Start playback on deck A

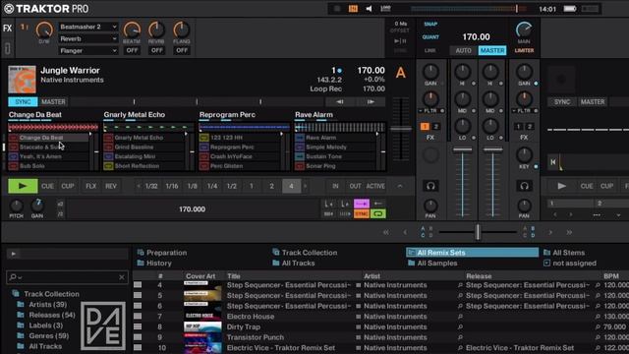point(23,186)
